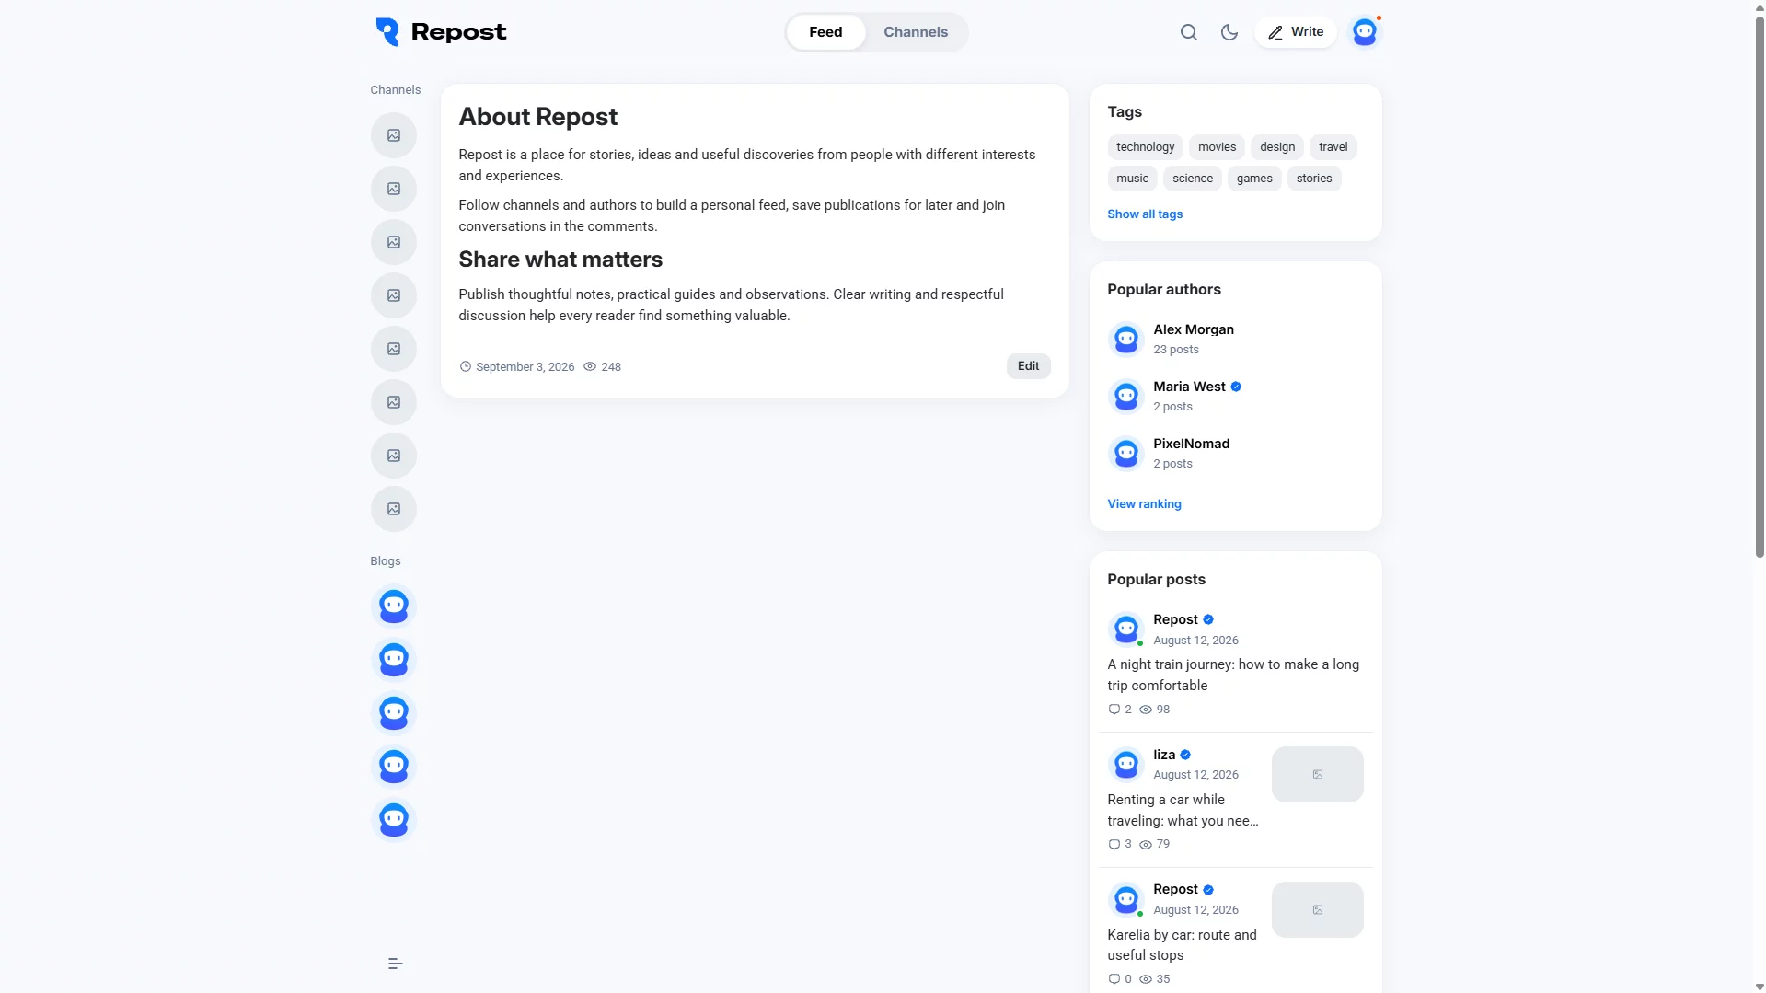
Task: Open the Alex Morgan author name
Action: tap(1194, 329)
